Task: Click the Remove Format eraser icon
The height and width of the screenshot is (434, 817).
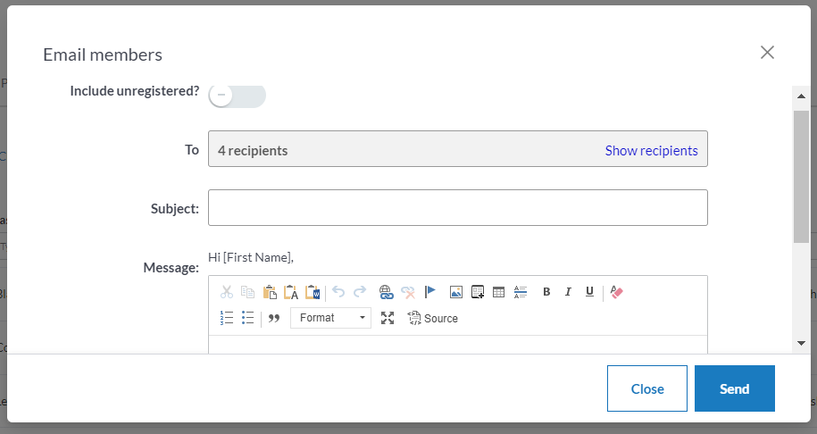Action: [x=616, y=292]
